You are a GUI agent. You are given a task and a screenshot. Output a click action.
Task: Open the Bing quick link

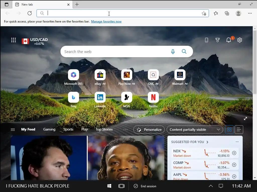74,100
